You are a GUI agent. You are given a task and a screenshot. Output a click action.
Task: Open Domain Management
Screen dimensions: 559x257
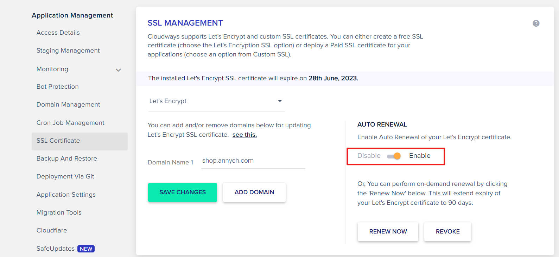(68, 104)
